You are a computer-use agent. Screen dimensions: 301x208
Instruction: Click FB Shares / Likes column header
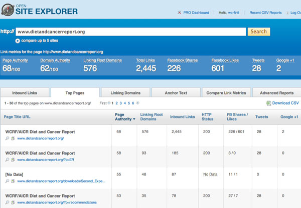click(x=237, y=116)
